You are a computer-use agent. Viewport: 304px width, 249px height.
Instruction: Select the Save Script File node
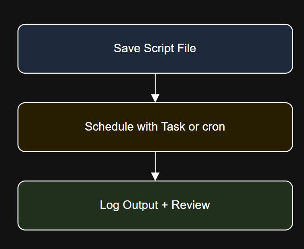tap(155, 49)
